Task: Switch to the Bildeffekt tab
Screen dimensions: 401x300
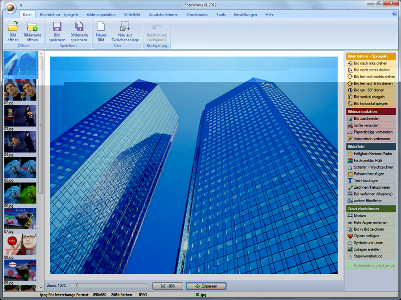Action: (132, 15)
